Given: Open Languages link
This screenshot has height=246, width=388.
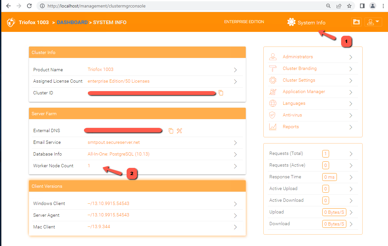Looking at the screenshot, I should (294, 103).
